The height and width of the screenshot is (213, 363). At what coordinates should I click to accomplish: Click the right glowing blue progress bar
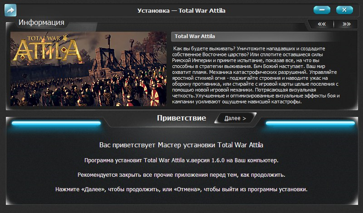coord(310,124)
